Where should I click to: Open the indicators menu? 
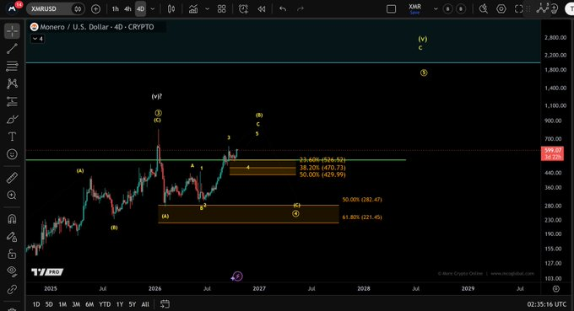coord(193,8)
